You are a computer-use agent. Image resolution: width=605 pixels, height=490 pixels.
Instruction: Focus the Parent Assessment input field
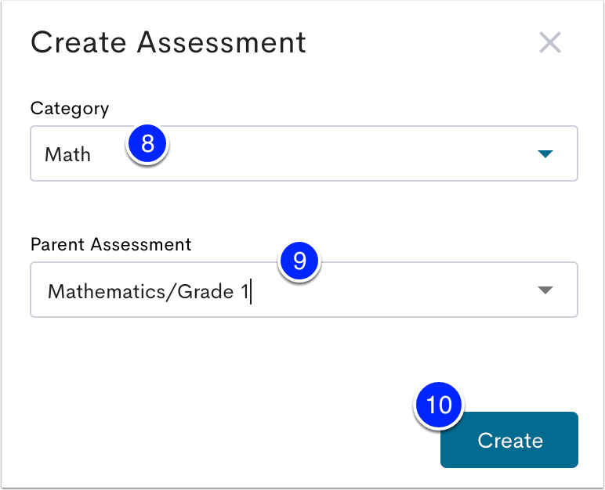(304, 290)
